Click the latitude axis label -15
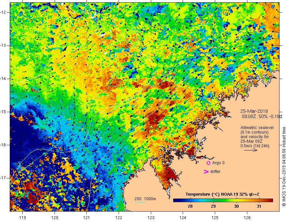The image size is (286, 221). coord(4,112)
